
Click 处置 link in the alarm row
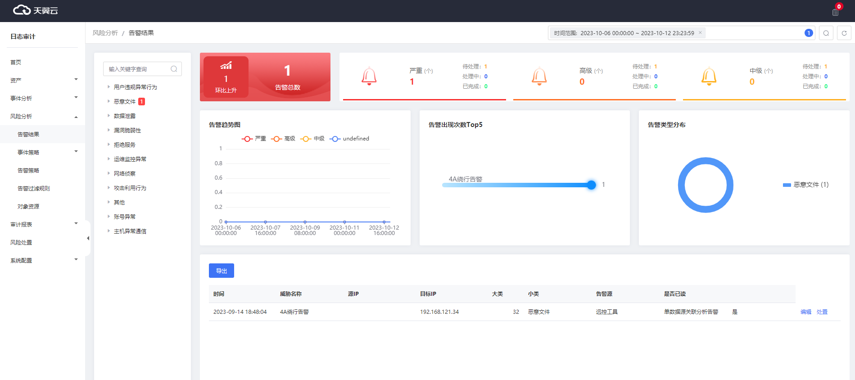tap(822, 312)
